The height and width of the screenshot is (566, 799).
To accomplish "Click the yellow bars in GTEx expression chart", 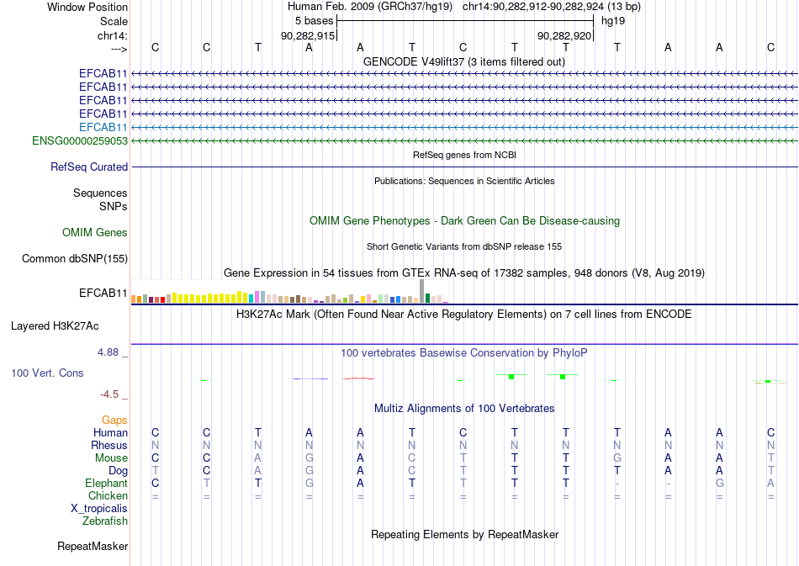I will tap(209, 298).
